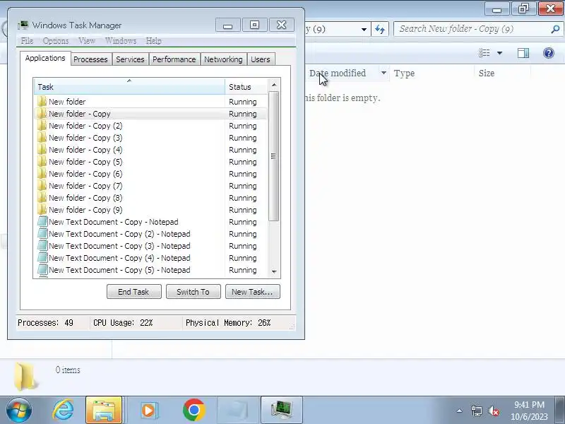Select New Text Document - Copy (3) - Notepad
Screen dimensions: 565x424
pos(150,246)
